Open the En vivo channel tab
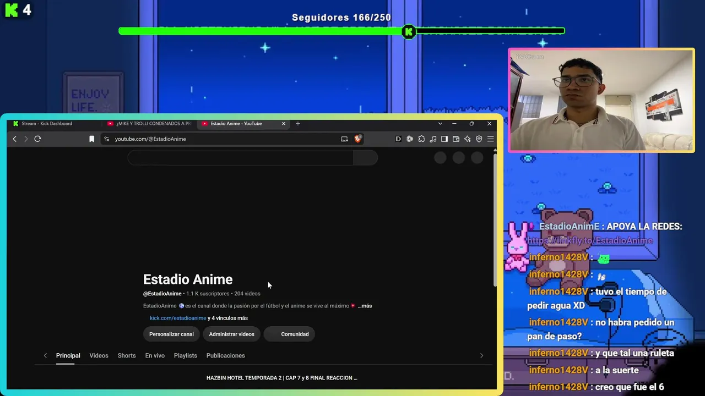 tap(155, 355)
